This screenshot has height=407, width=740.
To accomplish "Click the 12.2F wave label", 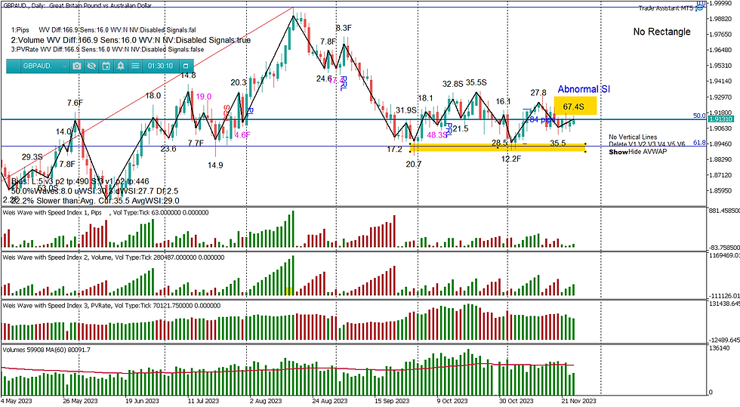I will (511, 159).
